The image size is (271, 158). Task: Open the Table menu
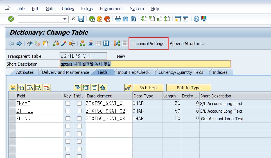tap(20, 9)
